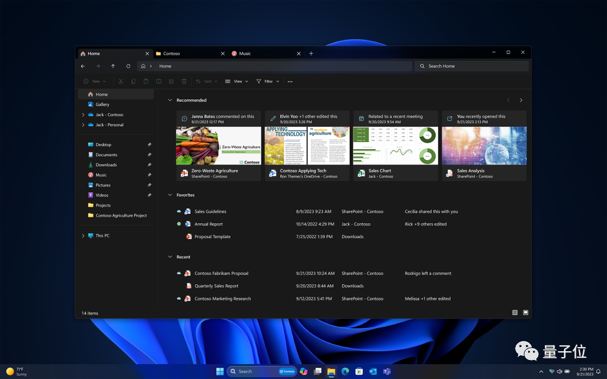This screenshot has height=379, width=607.
Task: Click the Rename toolbar icon
Action: point(159,81)
